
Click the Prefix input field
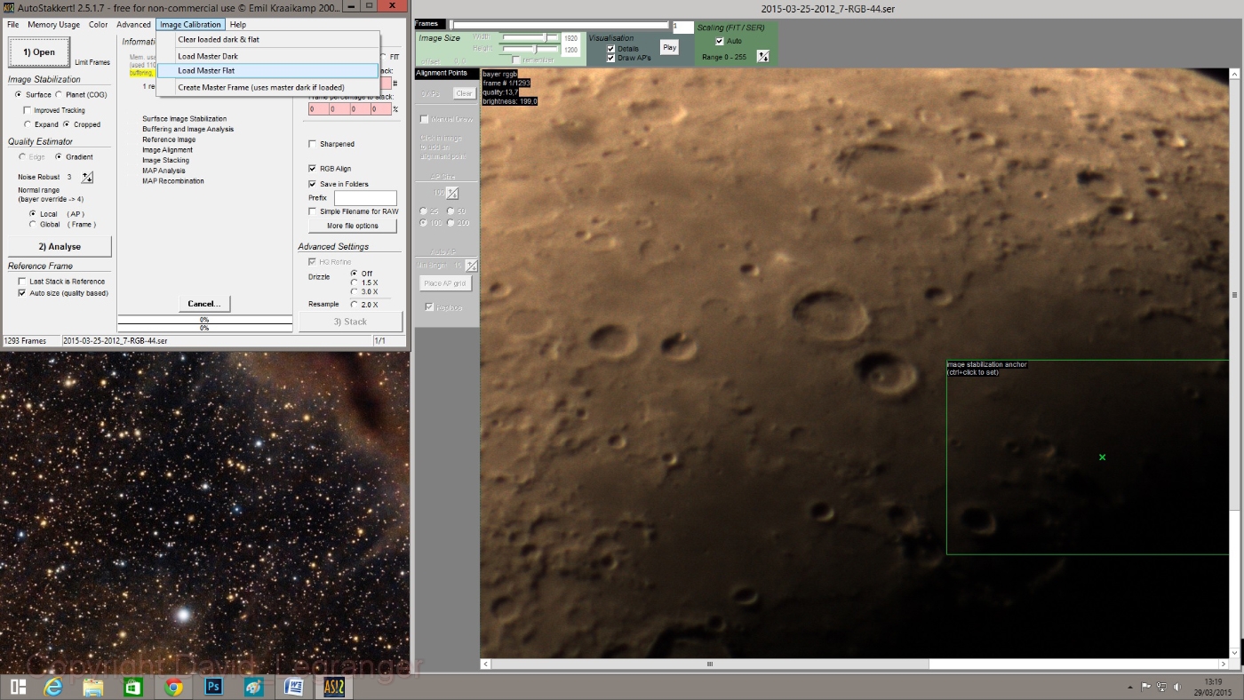pos(365,198)
